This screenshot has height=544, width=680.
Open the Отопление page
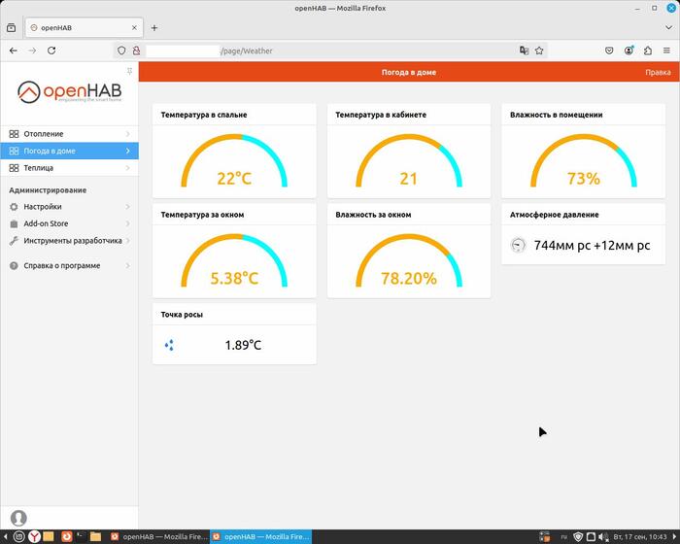point(69,134)
